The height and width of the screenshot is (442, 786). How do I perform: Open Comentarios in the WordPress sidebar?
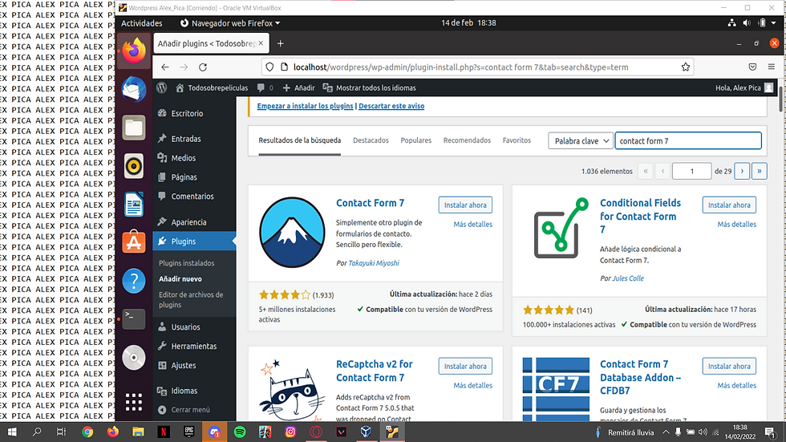194,197
